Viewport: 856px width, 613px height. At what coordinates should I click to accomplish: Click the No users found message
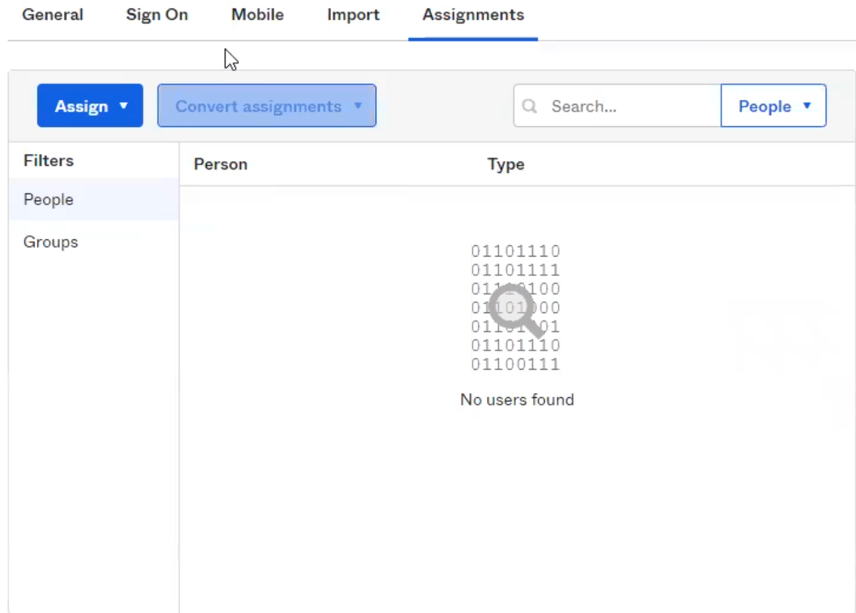point(517,399)
